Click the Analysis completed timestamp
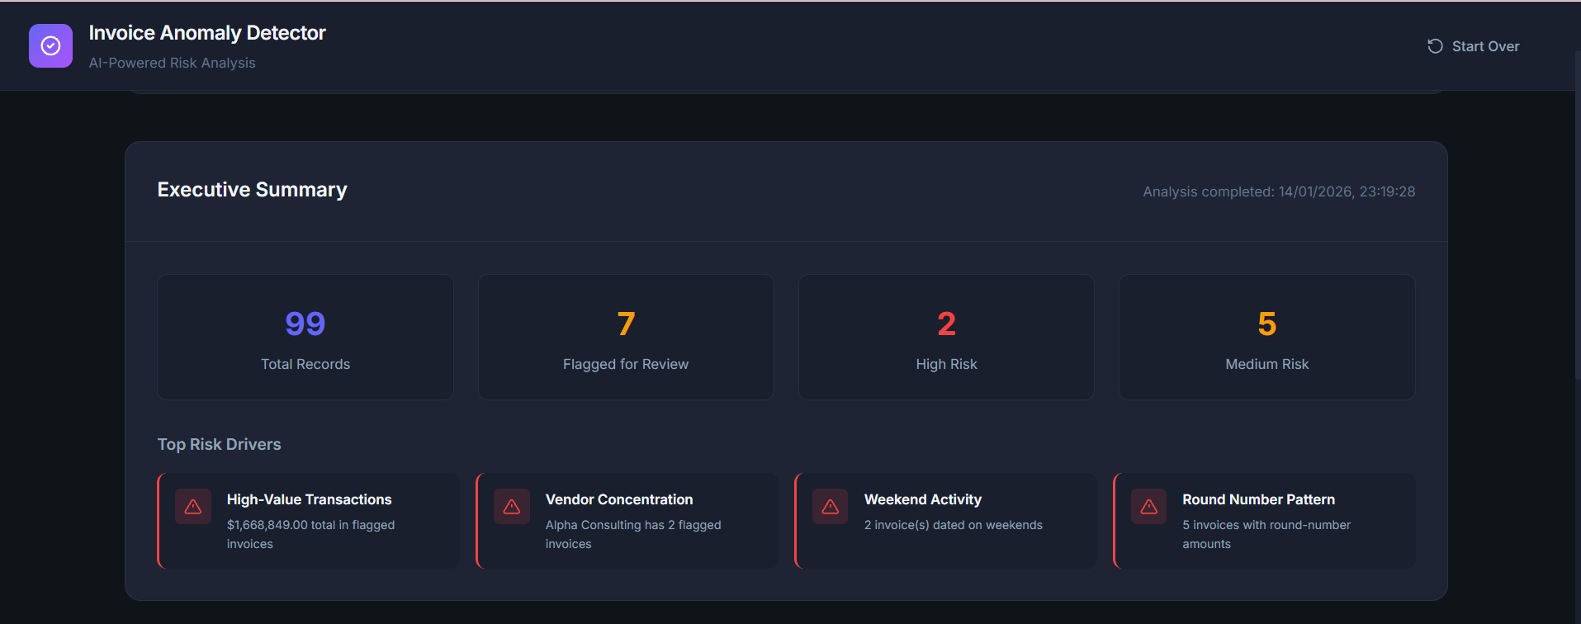 point(1279,191)
